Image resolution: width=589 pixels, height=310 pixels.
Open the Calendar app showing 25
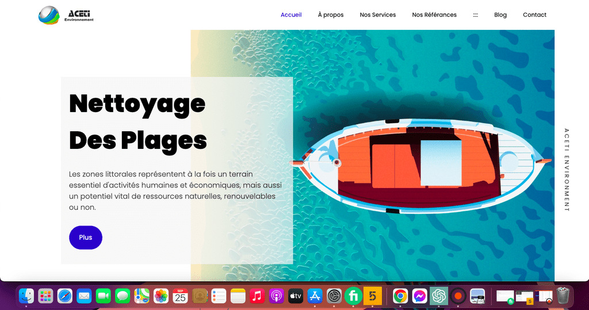[180, 296]
